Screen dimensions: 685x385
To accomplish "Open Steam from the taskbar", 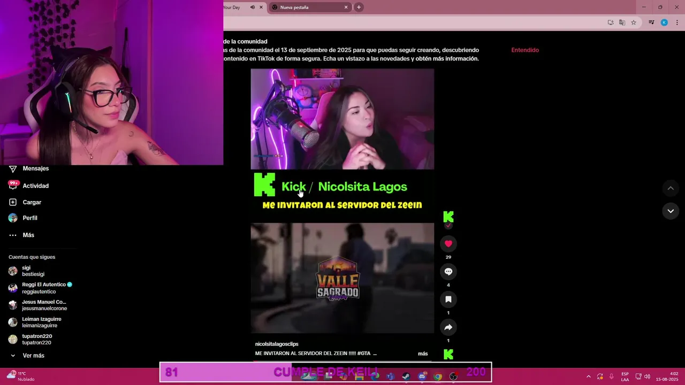I will point(406,376).
